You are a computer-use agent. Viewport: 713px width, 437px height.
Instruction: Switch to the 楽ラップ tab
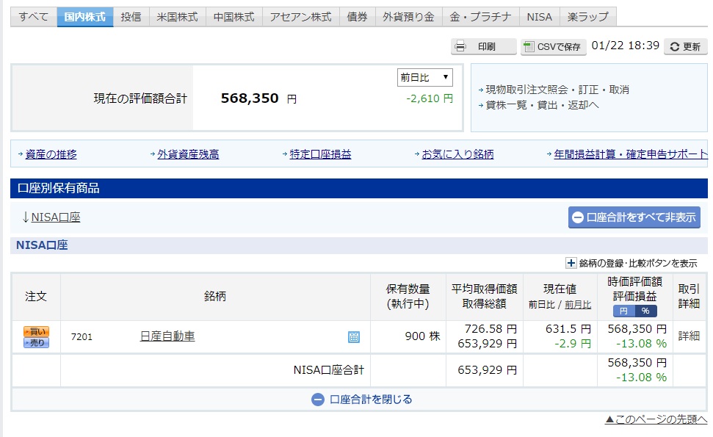click(x=588, y=18)
